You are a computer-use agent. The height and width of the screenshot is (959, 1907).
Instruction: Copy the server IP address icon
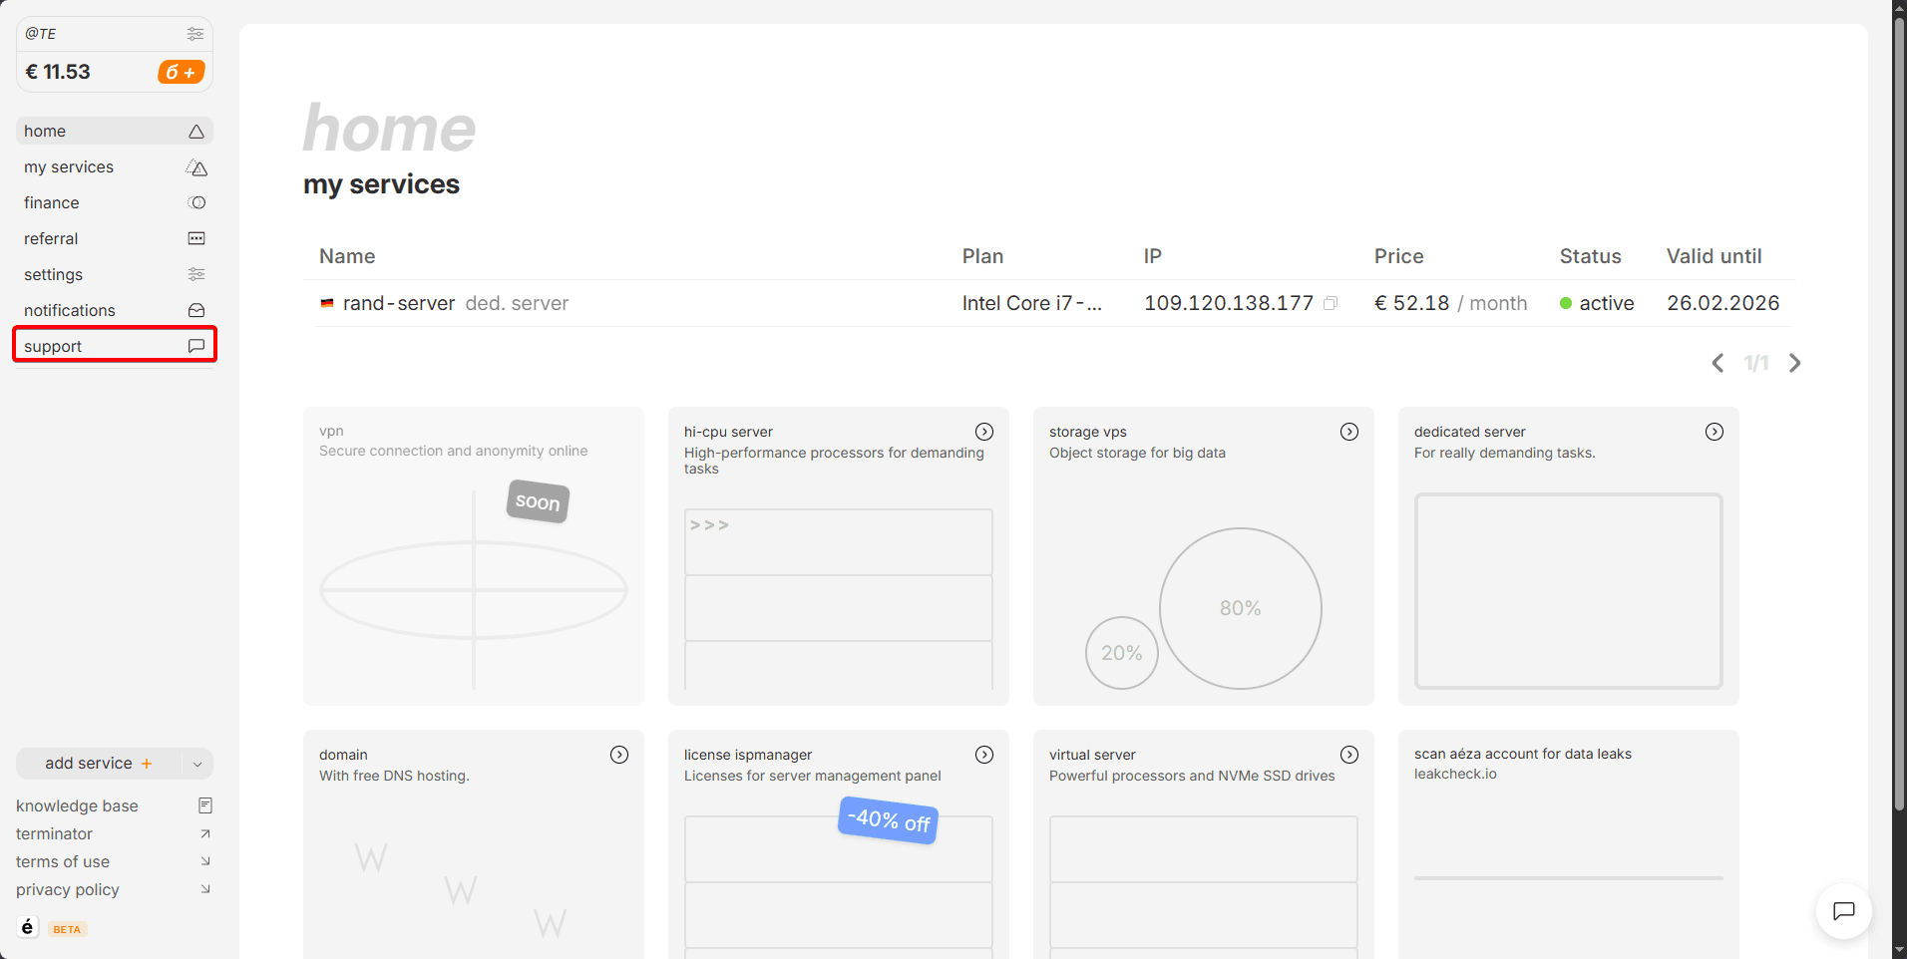(1330, 304)
